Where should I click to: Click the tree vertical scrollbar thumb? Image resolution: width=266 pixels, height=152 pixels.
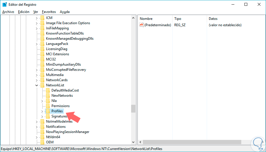click(x=133, y=109)
